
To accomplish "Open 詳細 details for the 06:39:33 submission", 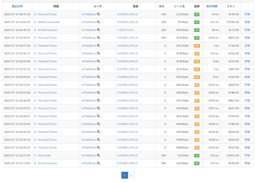I will pyautogui.click(x=247, y=30).
